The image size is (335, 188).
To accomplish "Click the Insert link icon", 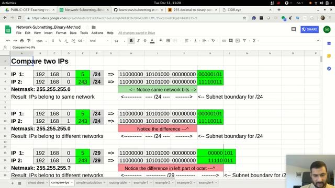I will pos(224,41).
